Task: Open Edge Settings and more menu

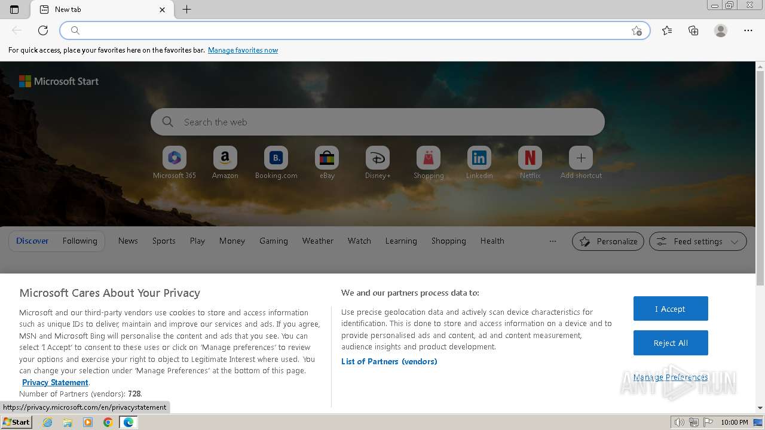Action: click(748, 30)
